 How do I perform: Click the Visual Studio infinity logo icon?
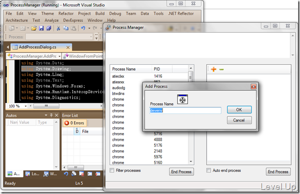(x=6, y=5)
